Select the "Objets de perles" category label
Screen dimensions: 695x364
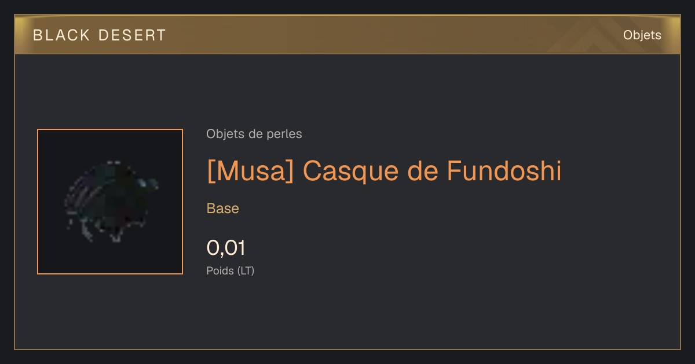(254, 134)
